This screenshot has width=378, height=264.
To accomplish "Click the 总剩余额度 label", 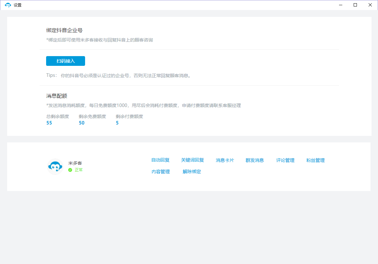I will coord(57,116).
